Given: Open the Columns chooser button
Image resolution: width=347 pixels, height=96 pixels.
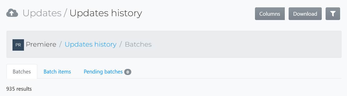Looking at the screenshot, I should click(270, 14).
